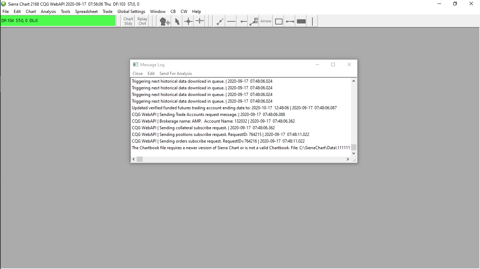Click the Sending positions subscribe request line
The image size is (480, 269).
[x=220, y=134]
